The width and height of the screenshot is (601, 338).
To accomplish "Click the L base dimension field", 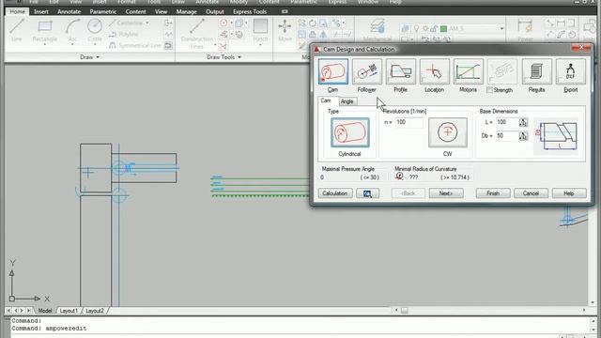I will (507, 122).
